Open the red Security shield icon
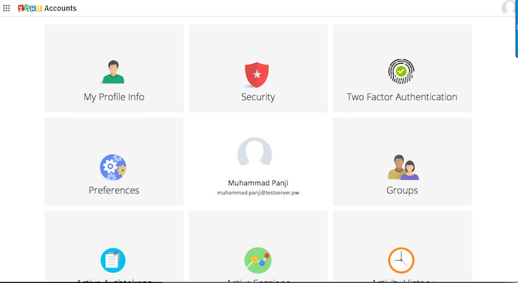 click(257, 75)
